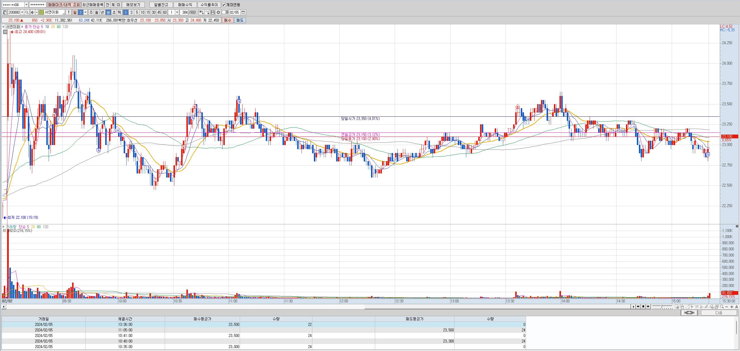The width and height of the screenshot is (740, 351).
Task: Toggle the 계좌연동 checkbox
Action: (x=224, y=5)
